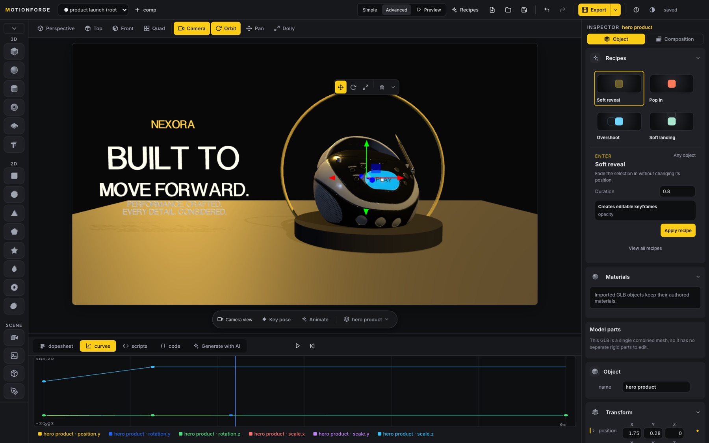Add an image to the scene
This screenshot has width=709, height=443.
14,356
